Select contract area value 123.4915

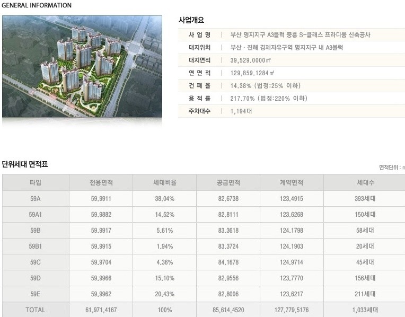point(292,198)
